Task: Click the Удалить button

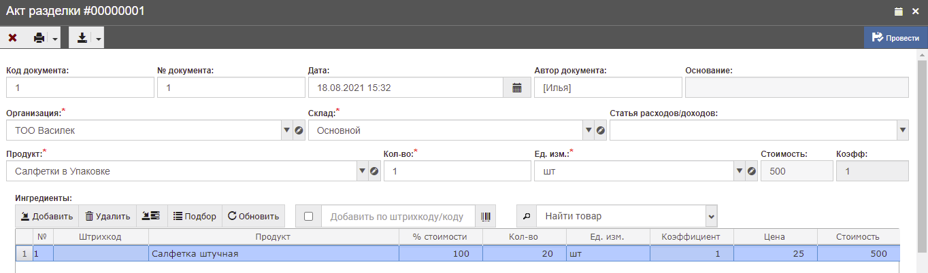Action: pos(107,217)
